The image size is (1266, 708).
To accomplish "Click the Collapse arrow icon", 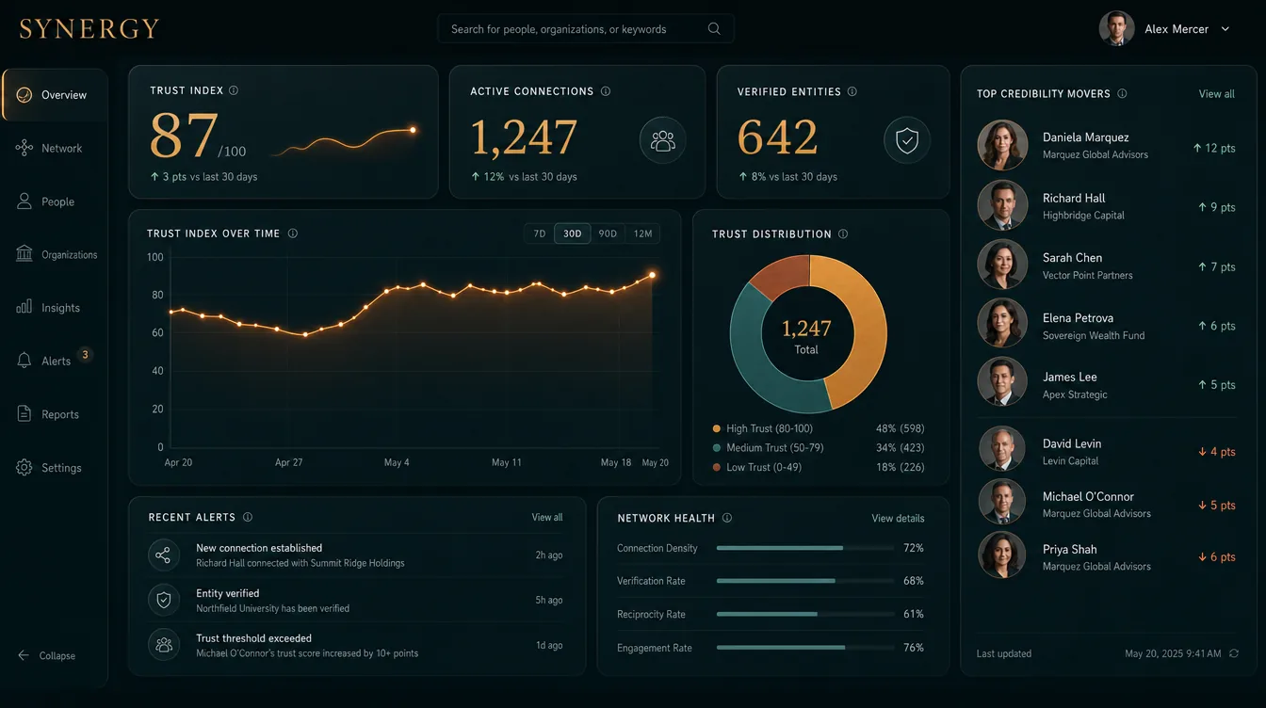I will click(24, 655).
